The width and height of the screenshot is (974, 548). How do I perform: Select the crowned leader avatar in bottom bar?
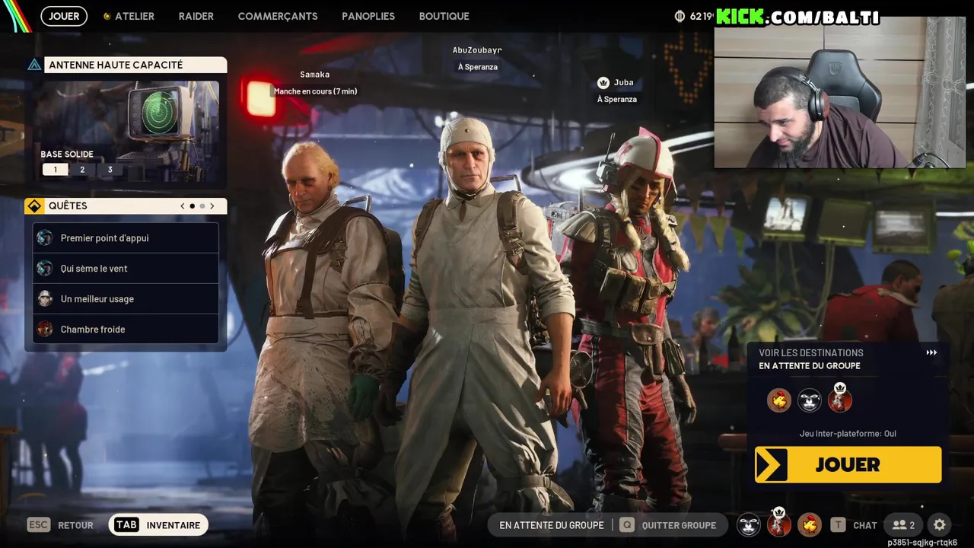click(x=779, y=524)
